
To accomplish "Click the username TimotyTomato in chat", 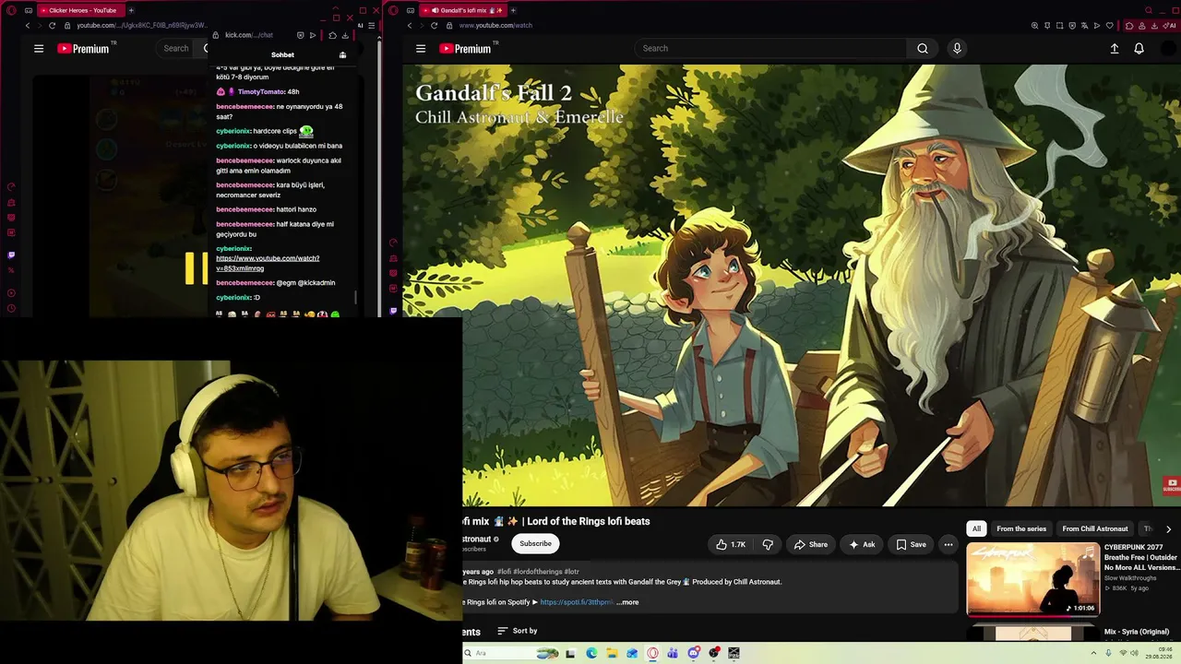I will pos(261,92).
